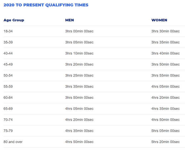Screen dimensions: 185x150
Task: Click women's 75-79 time of 5hrs 05min
Action: pos(165,131)
